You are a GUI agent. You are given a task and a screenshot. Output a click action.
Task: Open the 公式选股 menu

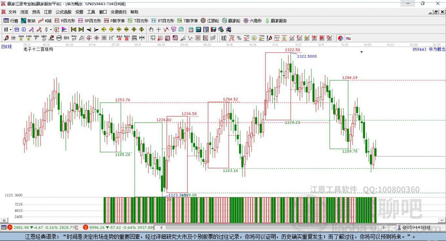[x=64, y=12]
